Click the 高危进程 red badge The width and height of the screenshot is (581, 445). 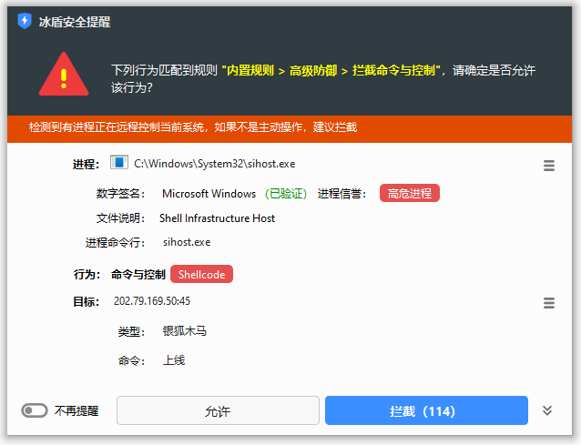click(409, 193)
